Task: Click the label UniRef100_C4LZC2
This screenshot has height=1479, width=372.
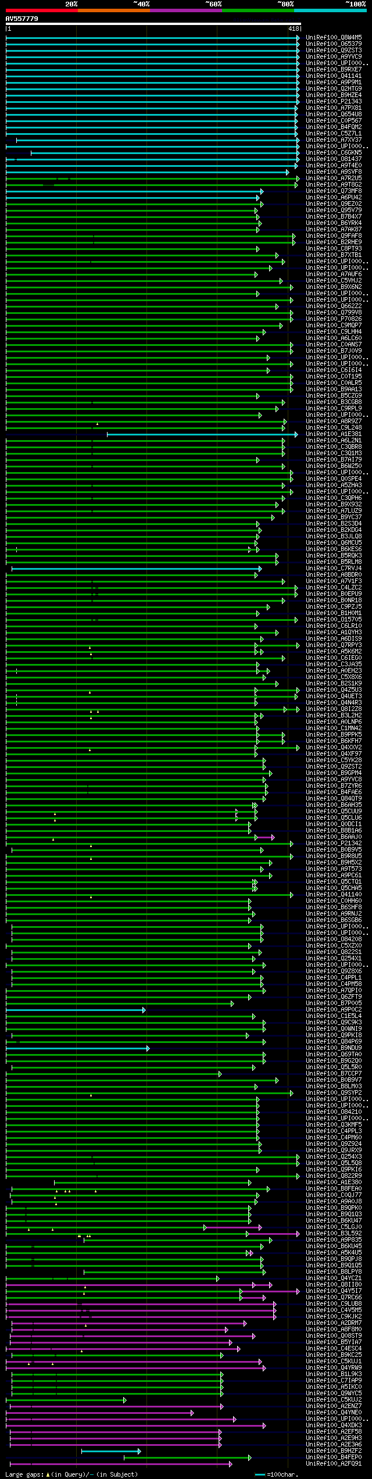Action: [x=334, y=587]
